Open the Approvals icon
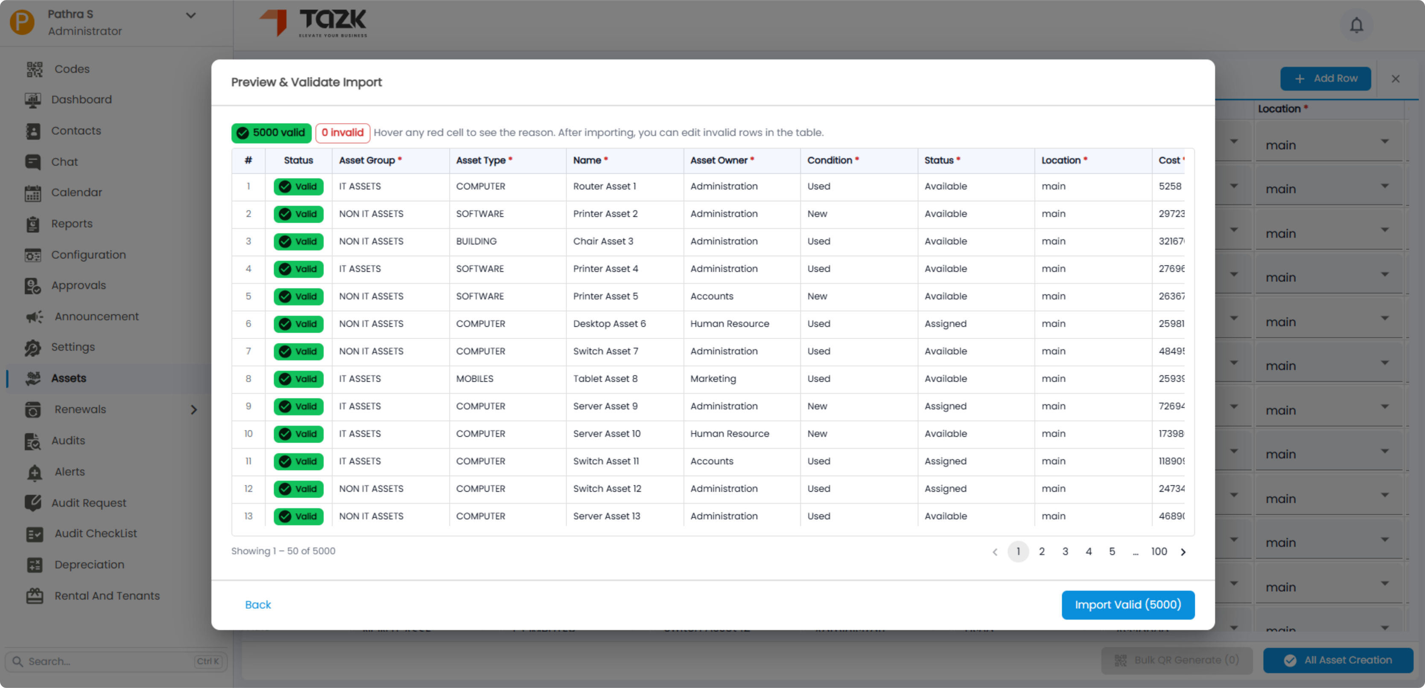The image size is (1425, 688). click(32, 286)
